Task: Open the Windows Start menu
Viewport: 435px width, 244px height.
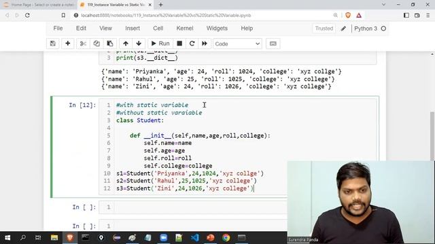Action: [7, 238]
